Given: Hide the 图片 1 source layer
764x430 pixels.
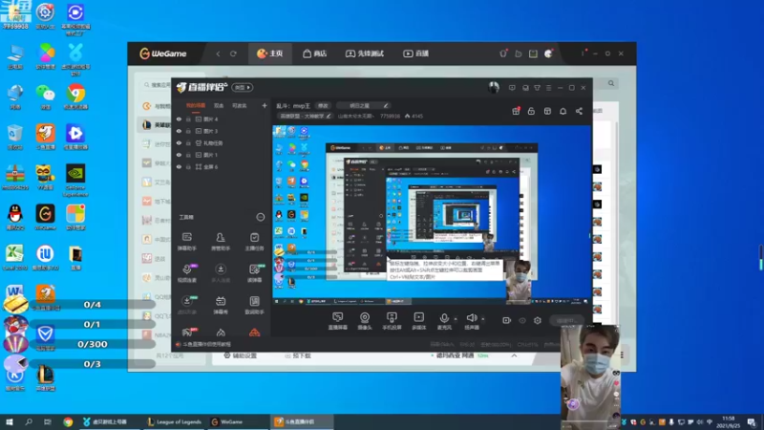Looking at the screenshot, I should 179,155.
